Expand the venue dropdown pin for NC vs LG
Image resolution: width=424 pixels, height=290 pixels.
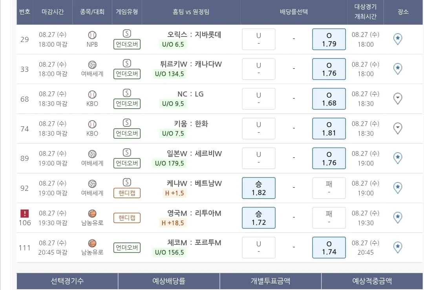point(398,98)
